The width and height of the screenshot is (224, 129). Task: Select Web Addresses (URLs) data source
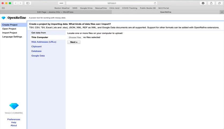tap(44, 42)
